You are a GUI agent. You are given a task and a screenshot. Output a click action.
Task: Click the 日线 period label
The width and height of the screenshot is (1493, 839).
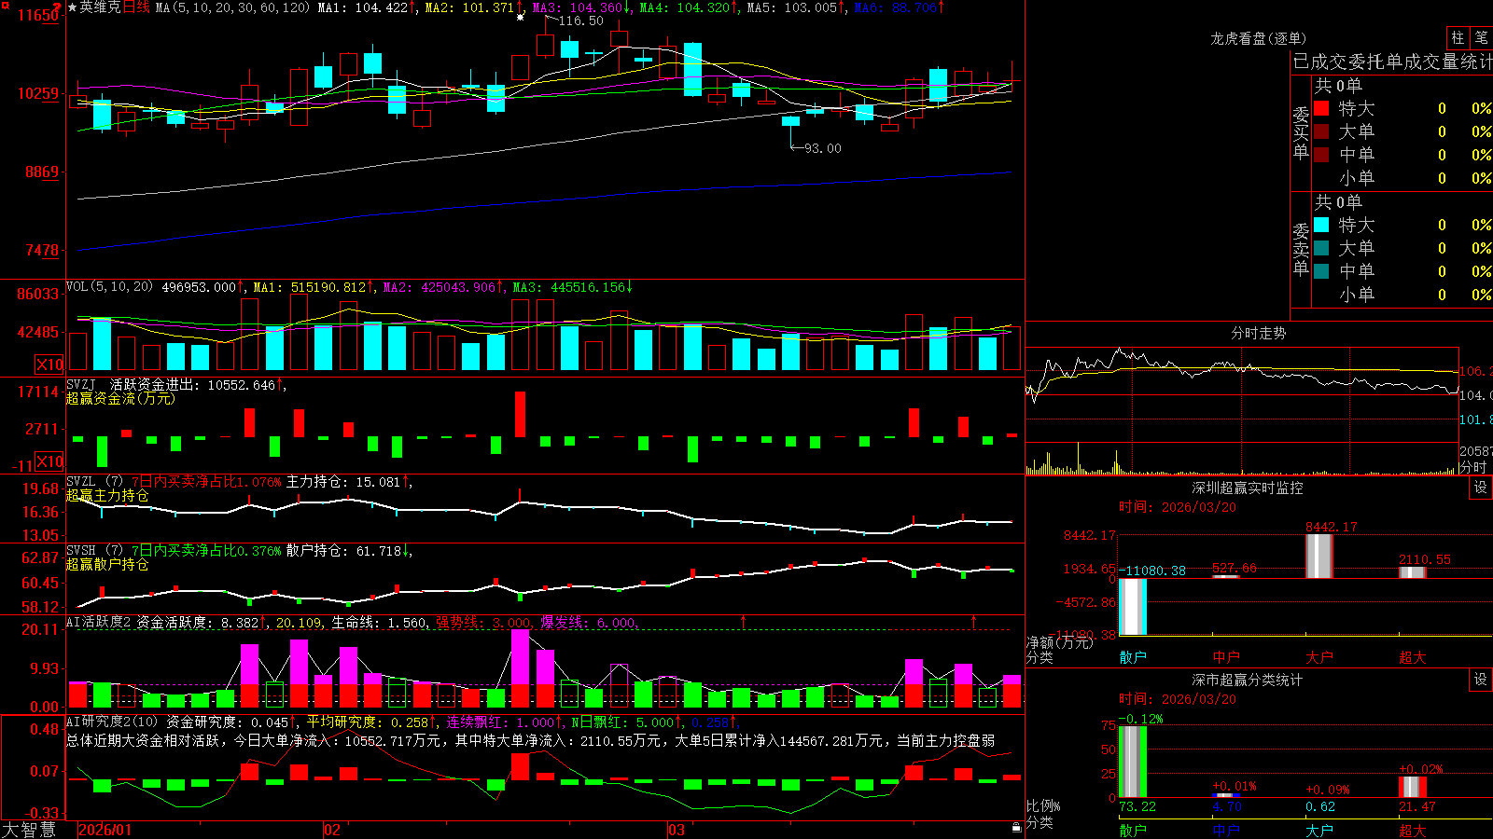pos(136,7)
